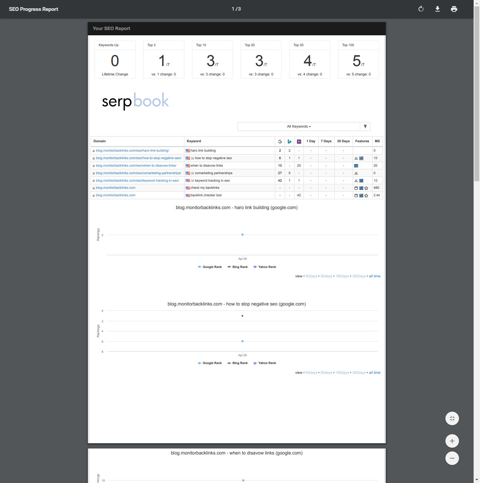Image resolution: width=480 pixels, height=483 pixels.
Task: Toggle Google Rank legend in haro chart
Action: (210, 267)
